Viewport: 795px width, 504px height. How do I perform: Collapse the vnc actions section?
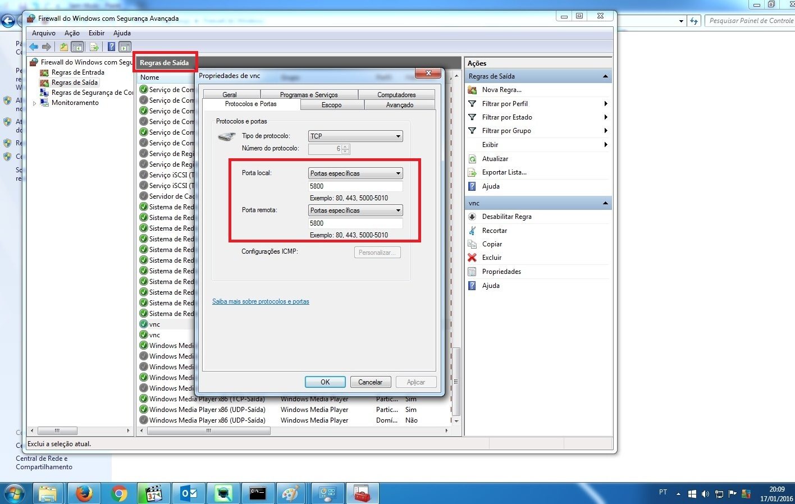click(x=605, y=203)
